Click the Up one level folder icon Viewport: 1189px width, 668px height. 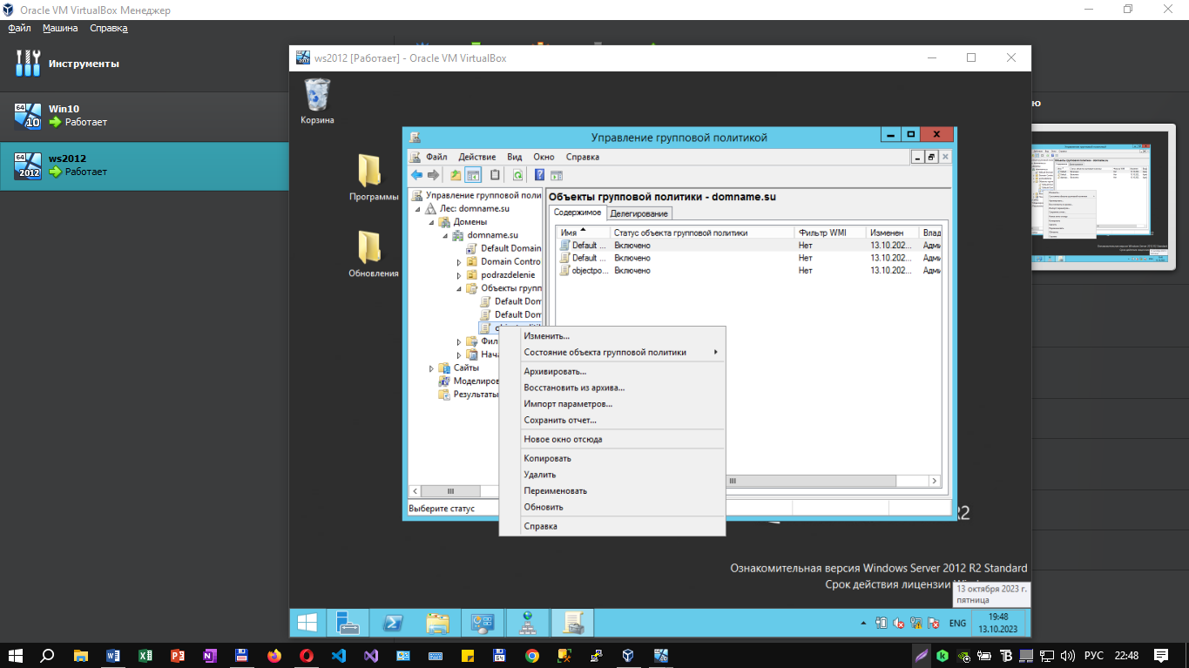tap(456, 175)
